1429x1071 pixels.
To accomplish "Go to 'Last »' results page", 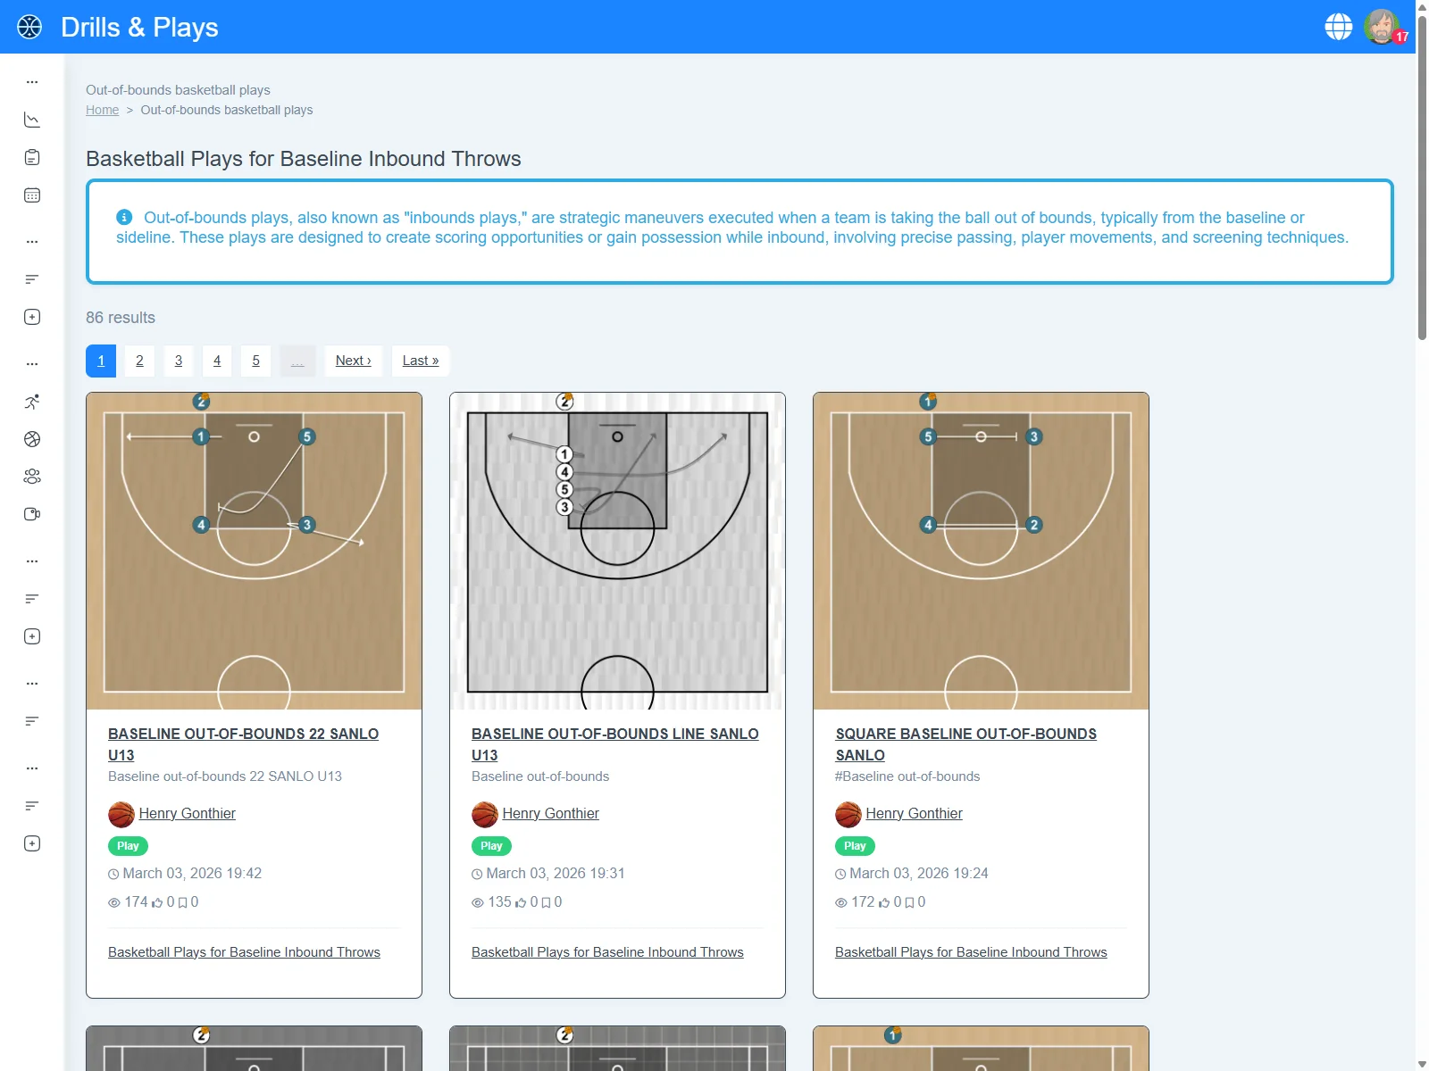I will coord(420,361).
